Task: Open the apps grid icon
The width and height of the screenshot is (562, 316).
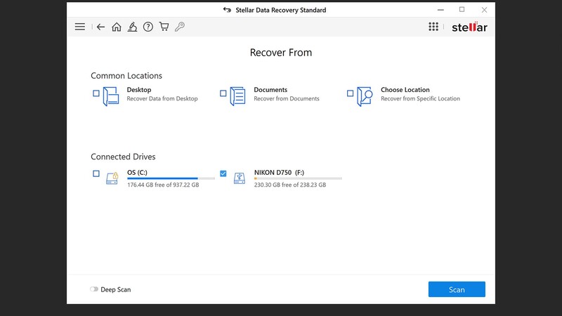Action: [x=433, y=27]
